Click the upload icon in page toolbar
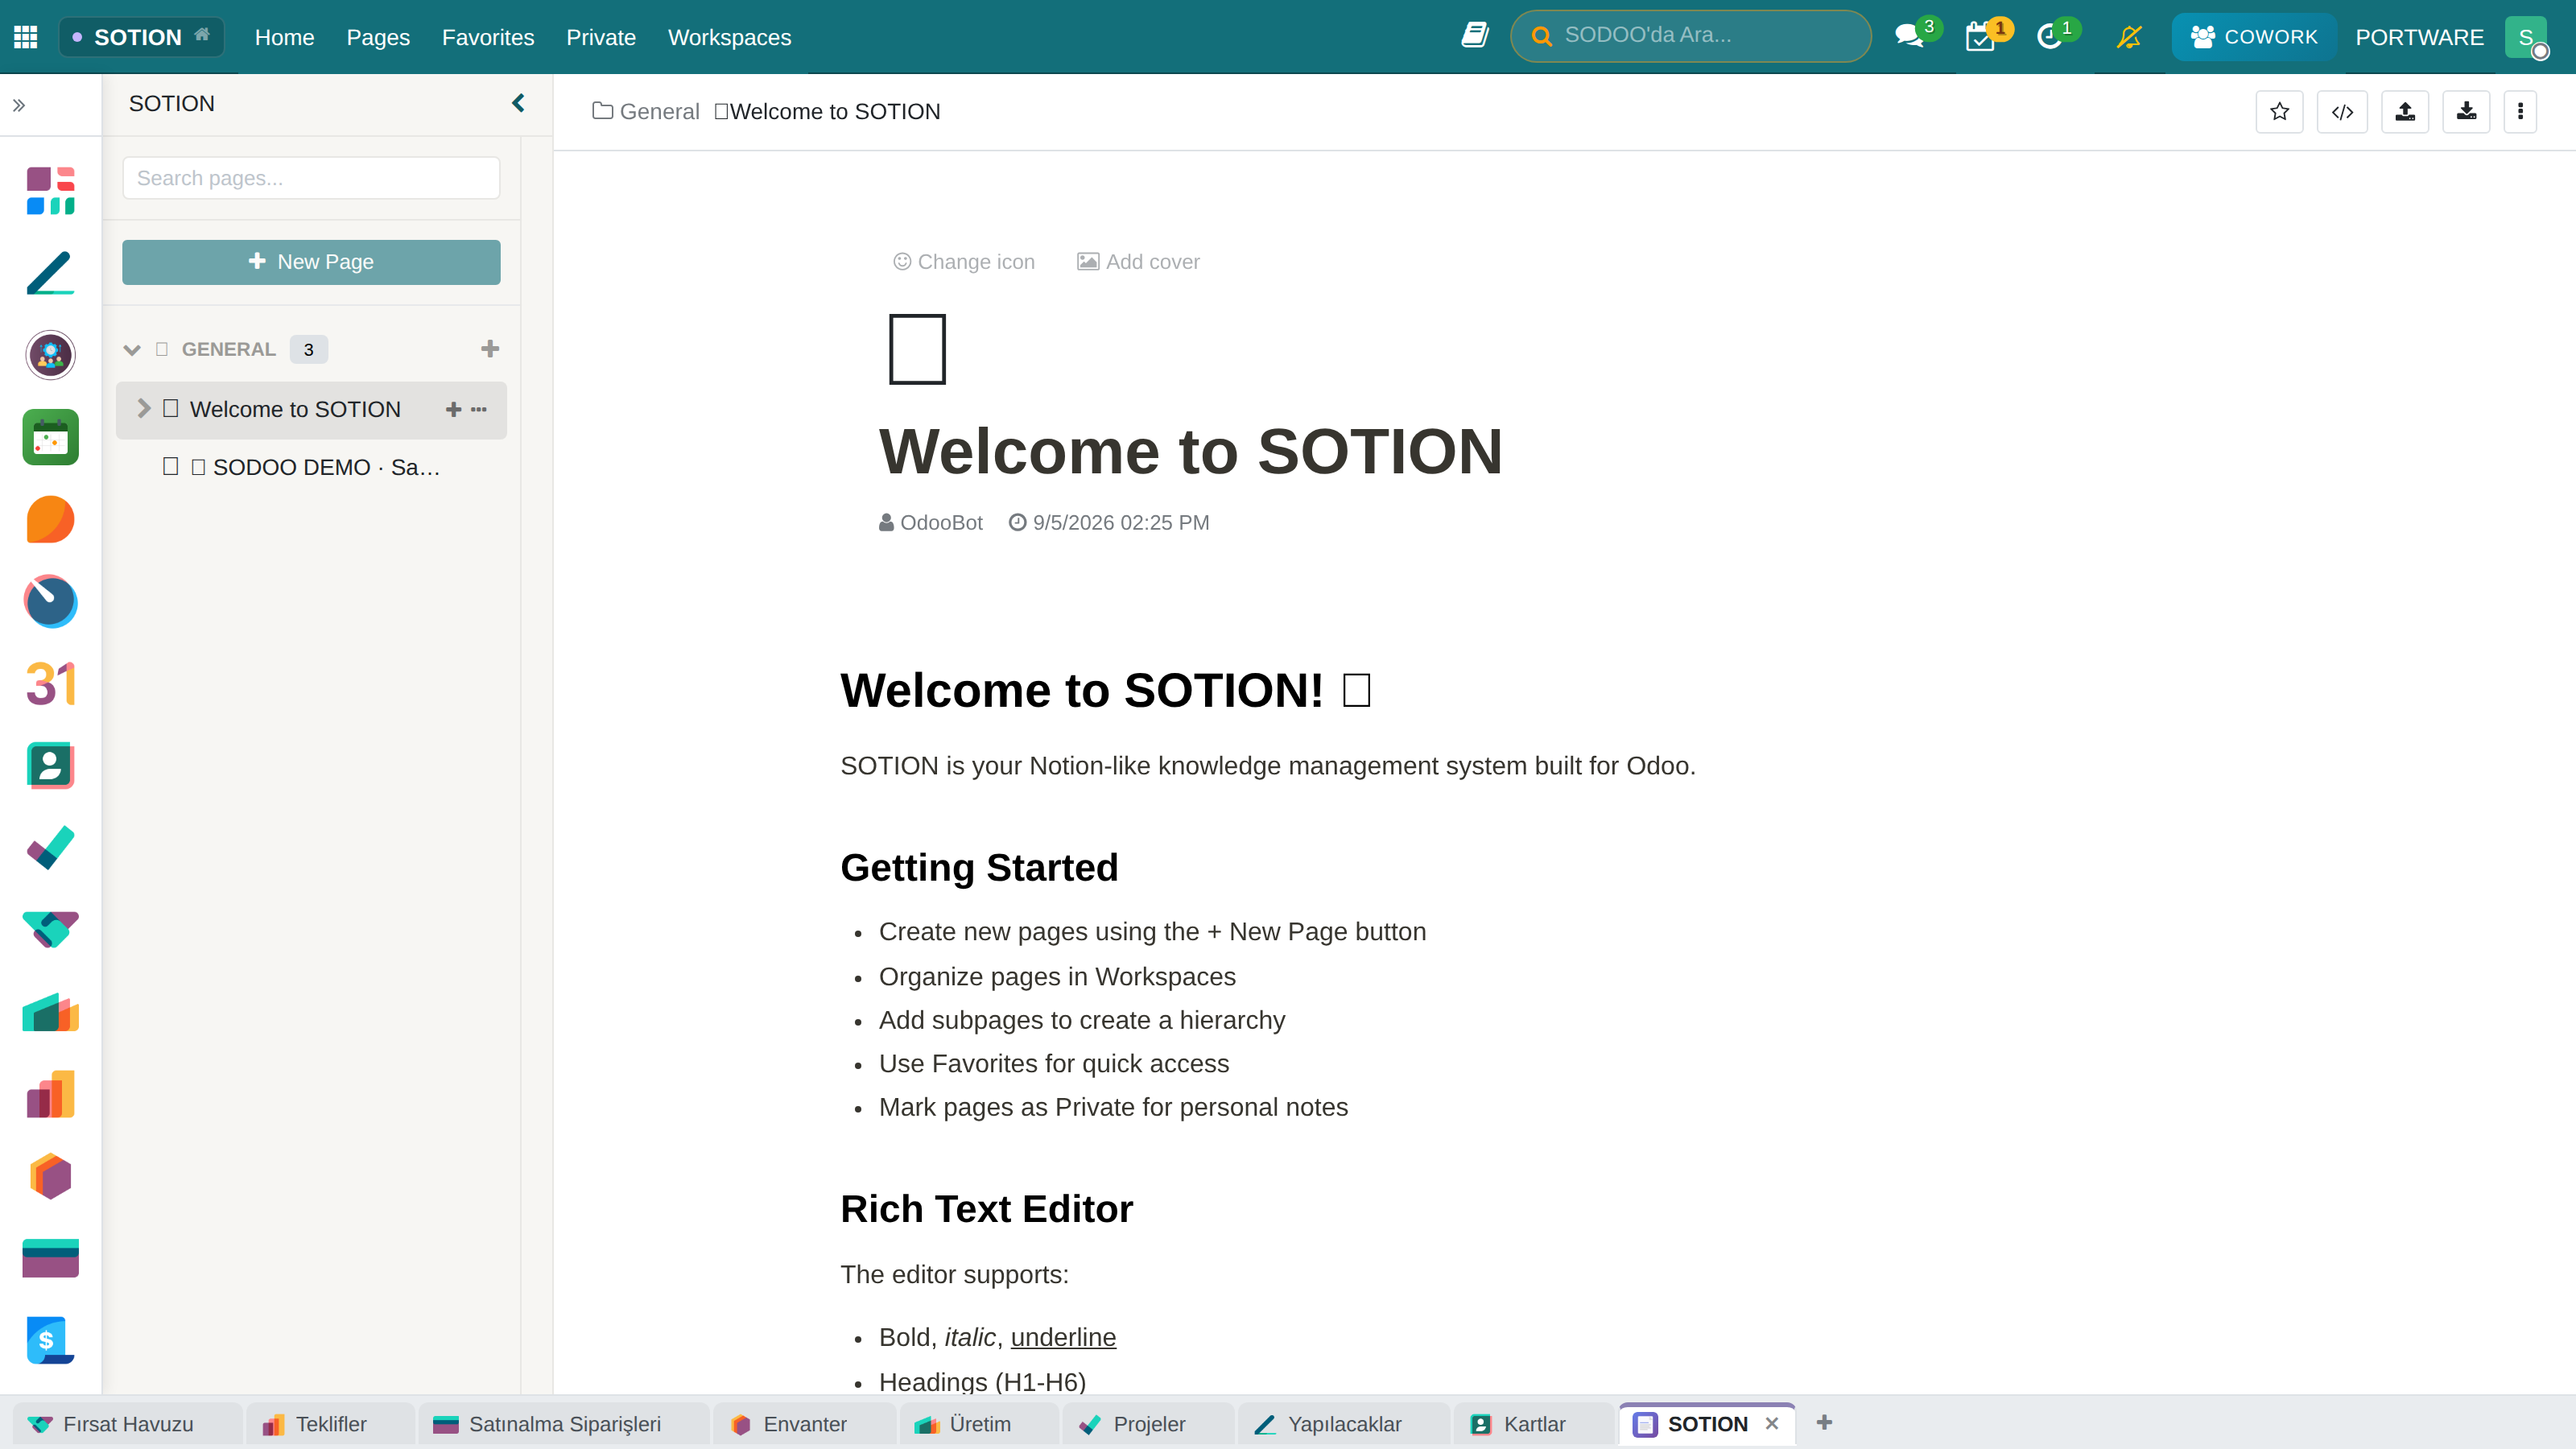Viewport: 2576px width, 1449px height. tap(2405, 112)
